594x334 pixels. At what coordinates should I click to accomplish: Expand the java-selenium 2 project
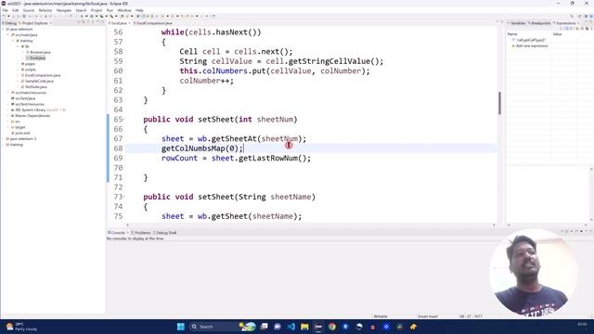click(3, 138)
